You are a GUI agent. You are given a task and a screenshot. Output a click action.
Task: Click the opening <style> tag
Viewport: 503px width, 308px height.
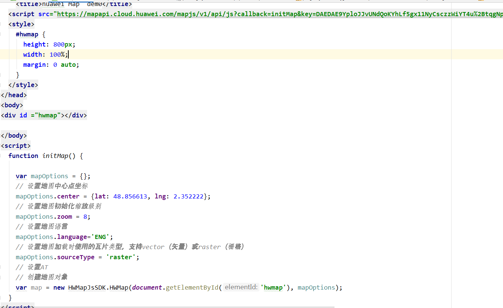pos(21,24)
